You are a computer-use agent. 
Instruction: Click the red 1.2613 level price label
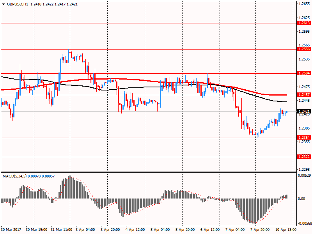click(x=304, y=23)
